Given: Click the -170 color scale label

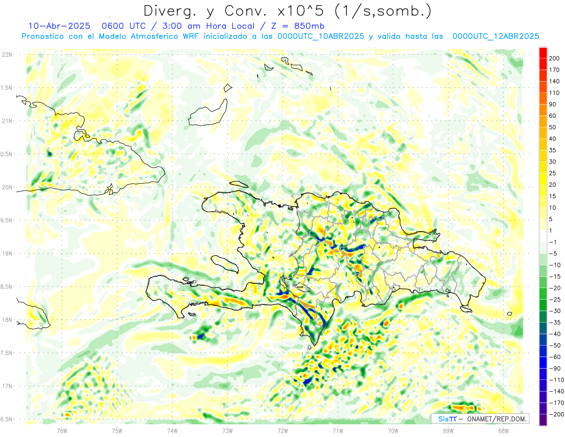Looking at the screenshot, I should (557, 403).
